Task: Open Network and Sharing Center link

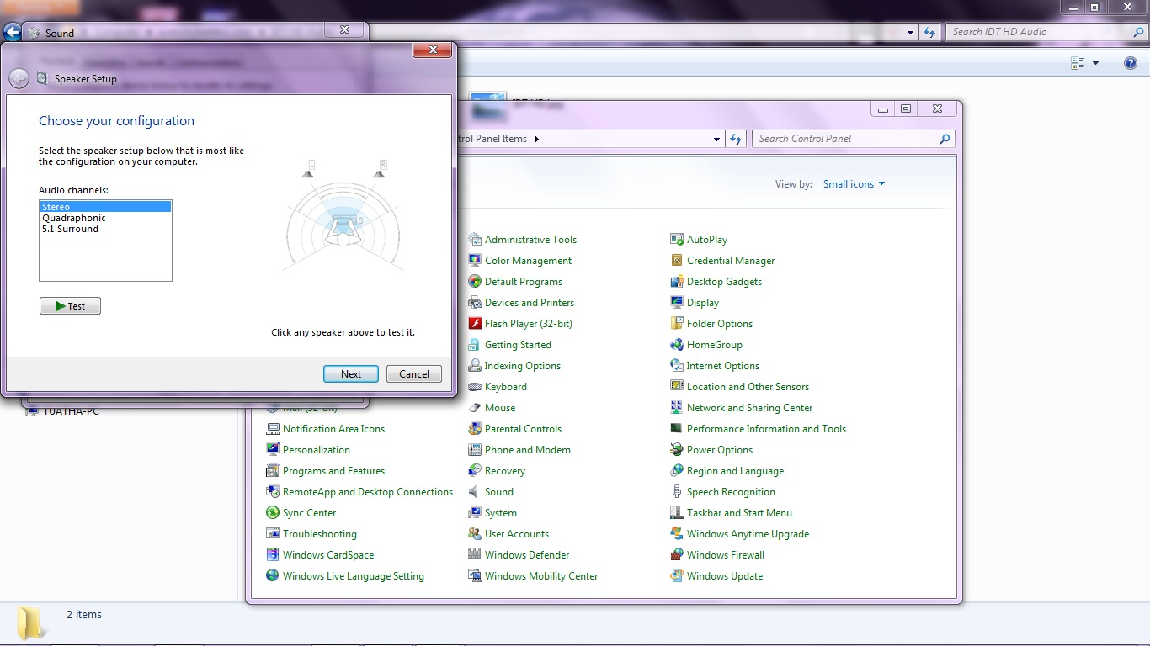Action: (749, 408)
